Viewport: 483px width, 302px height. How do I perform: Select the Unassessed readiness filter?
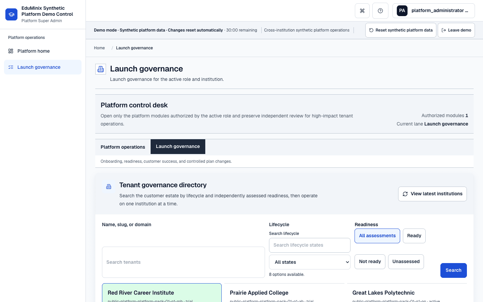tap(406, 262)
